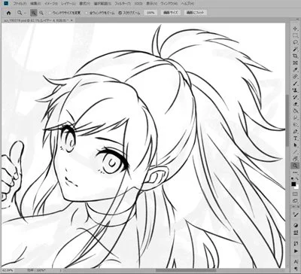
Task: Select the Magic Wand tool
Action: click(x=296, y=50)
